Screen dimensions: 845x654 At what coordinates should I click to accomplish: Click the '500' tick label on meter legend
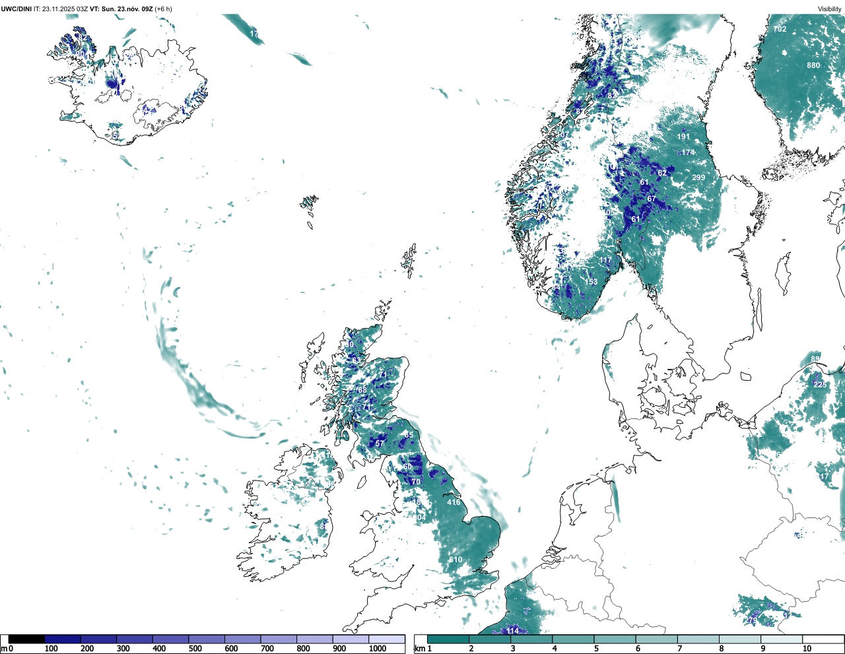pyautogui.click(x=195, y=649)
